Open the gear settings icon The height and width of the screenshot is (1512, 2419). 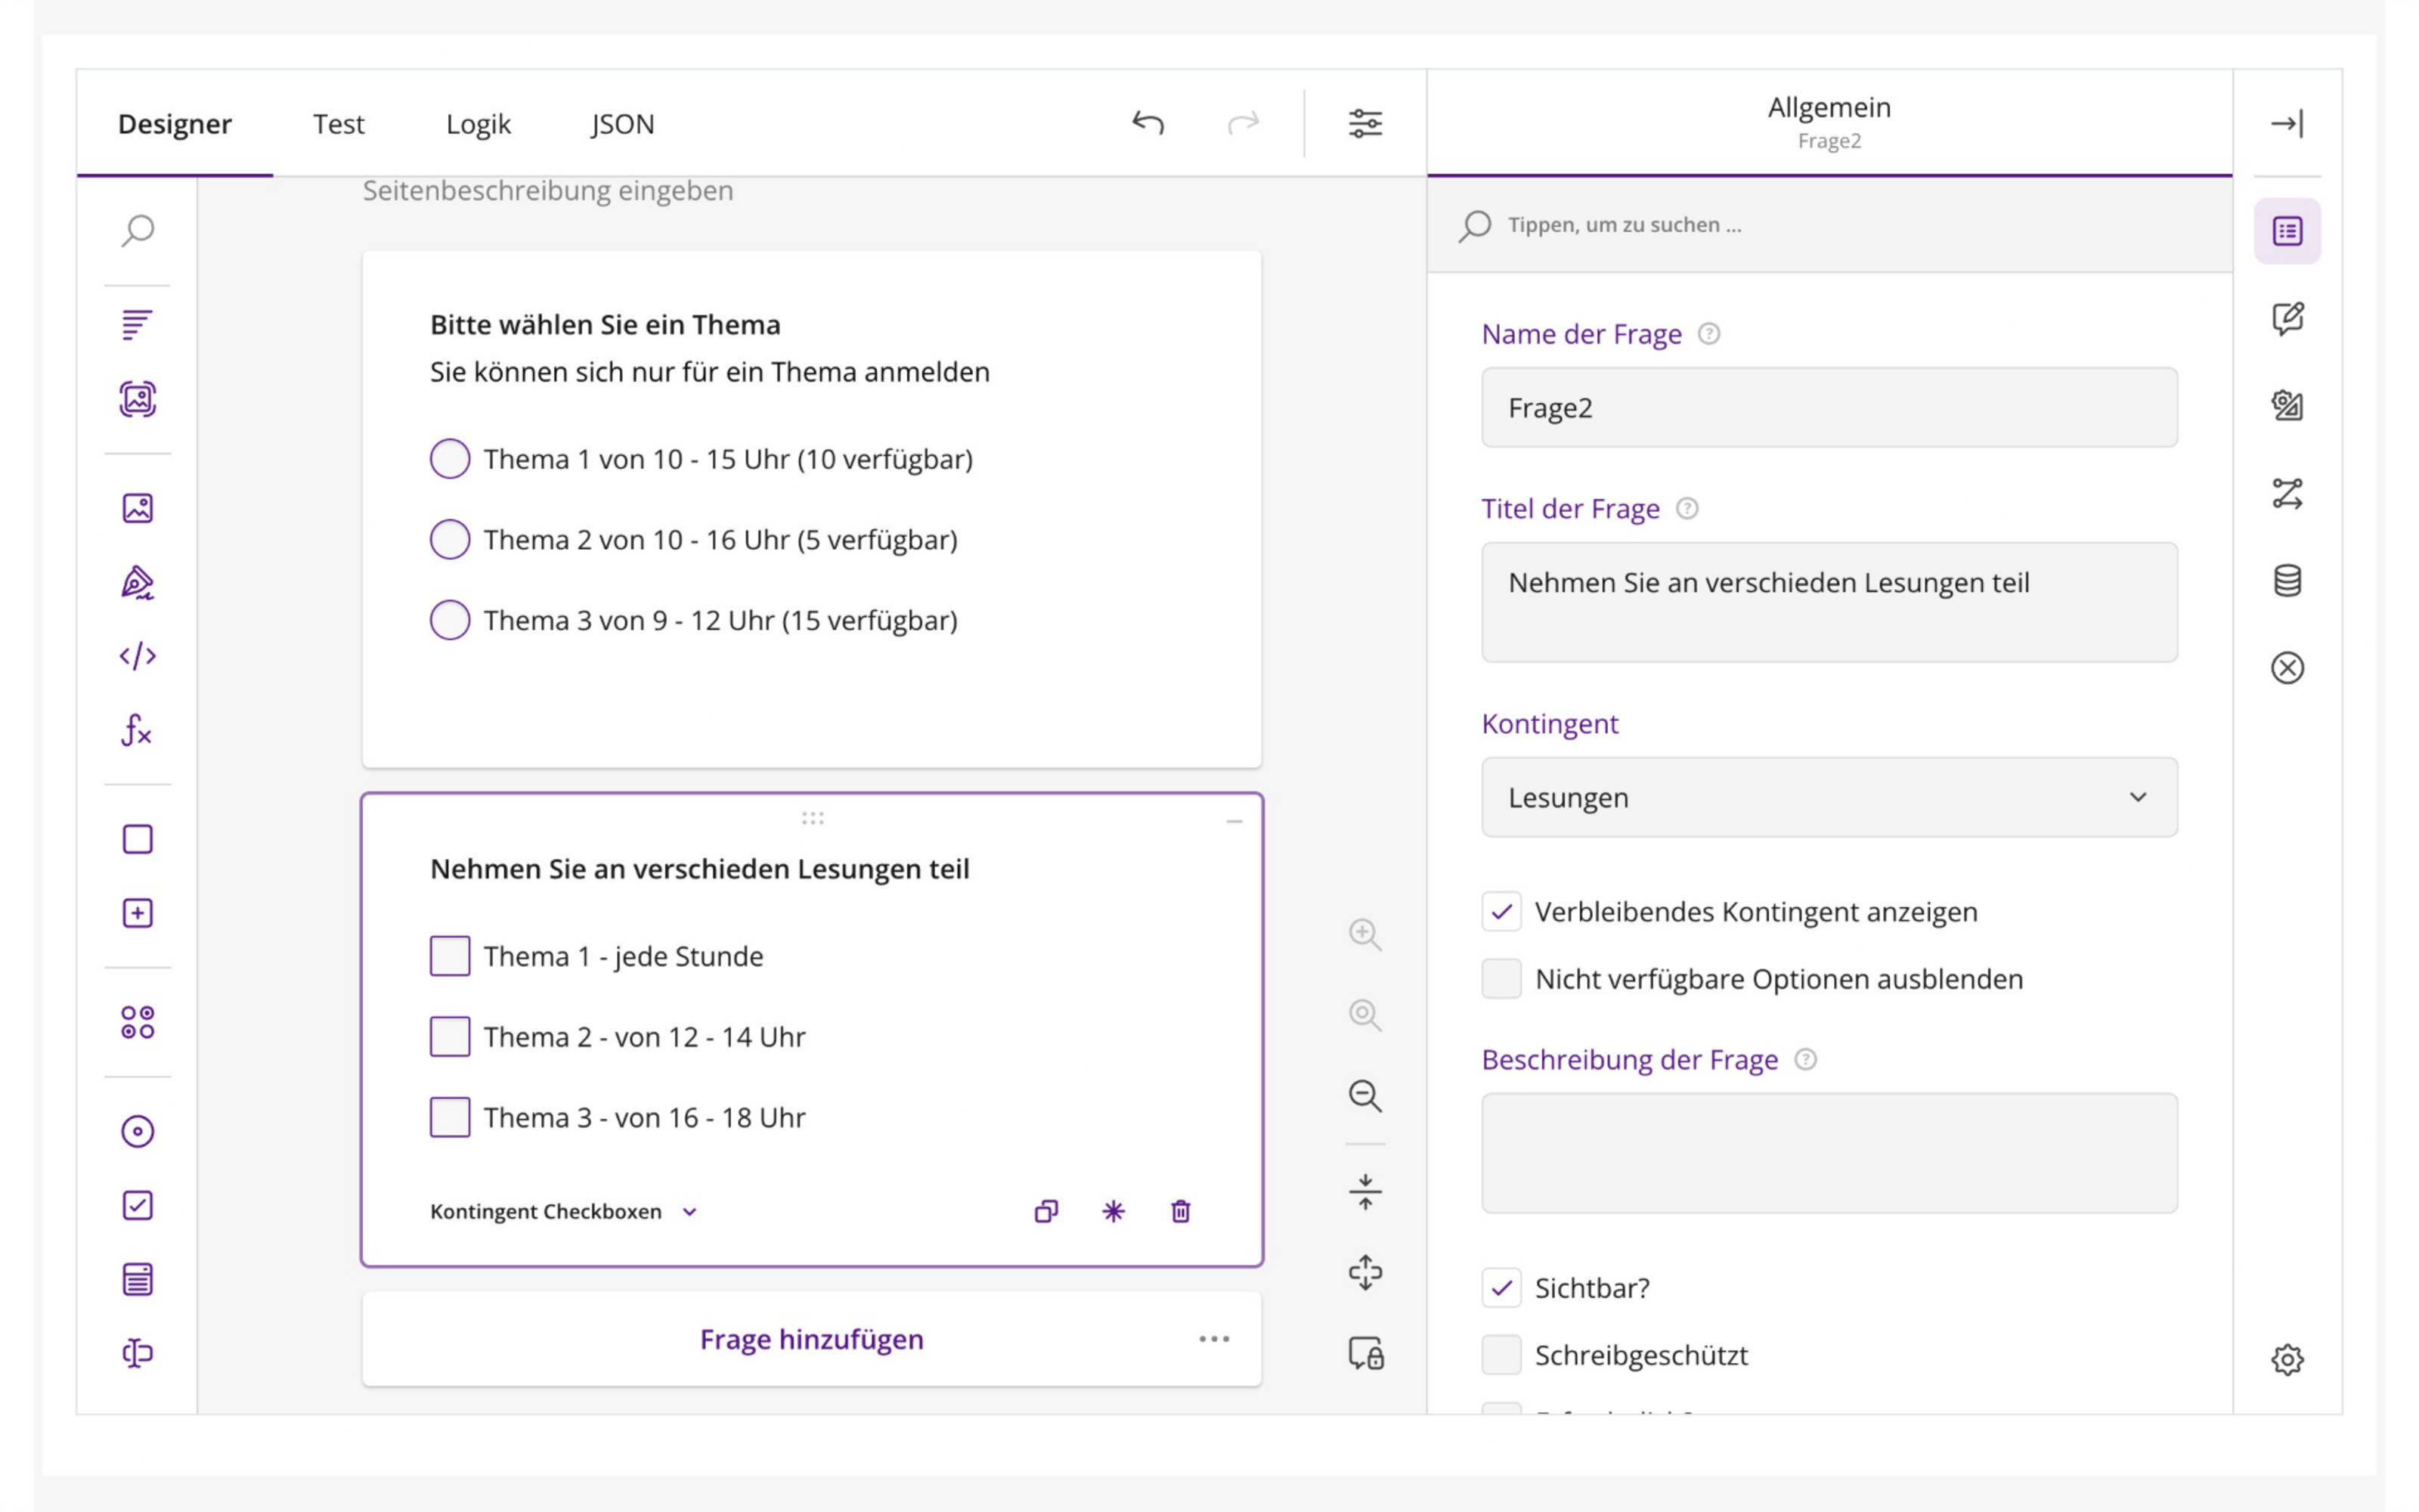(2287, 1359)
